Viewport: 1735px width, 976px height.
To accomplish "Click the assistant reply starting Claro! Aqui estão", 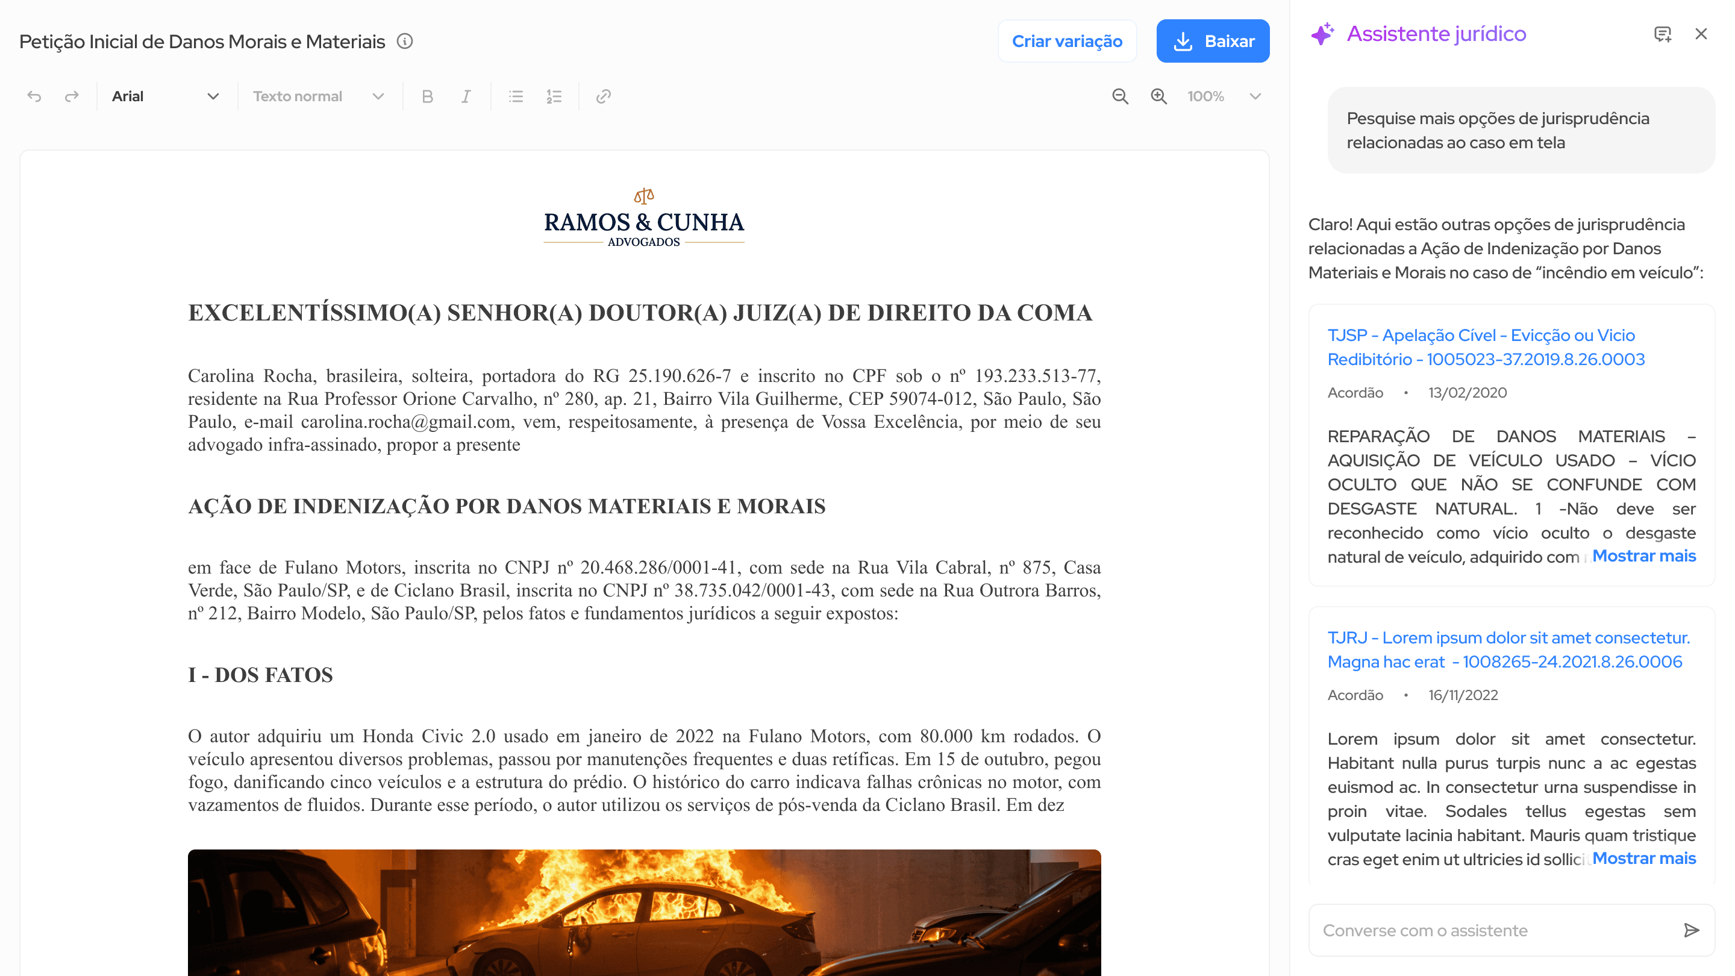I will click(1505, 249).
